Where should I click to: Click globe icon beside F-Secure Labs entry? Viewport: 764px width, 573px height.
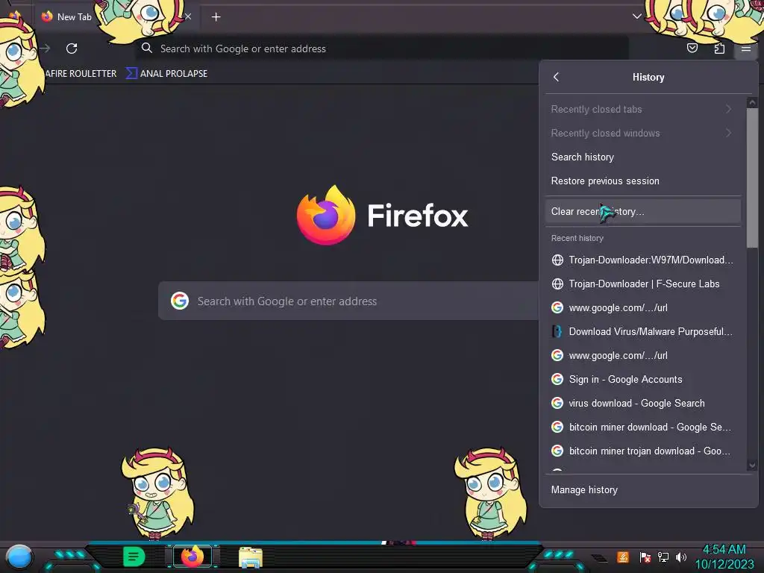(x=557, y=284)
